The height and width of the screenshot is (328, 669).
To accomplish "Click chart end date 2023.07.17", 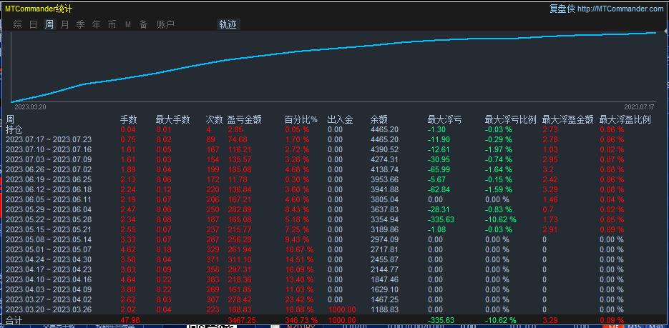I will [639, 107].
